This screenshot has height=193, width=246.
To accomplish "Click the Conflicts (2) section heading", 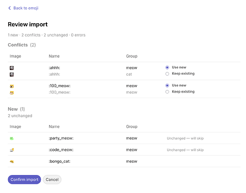I will 22,45.
